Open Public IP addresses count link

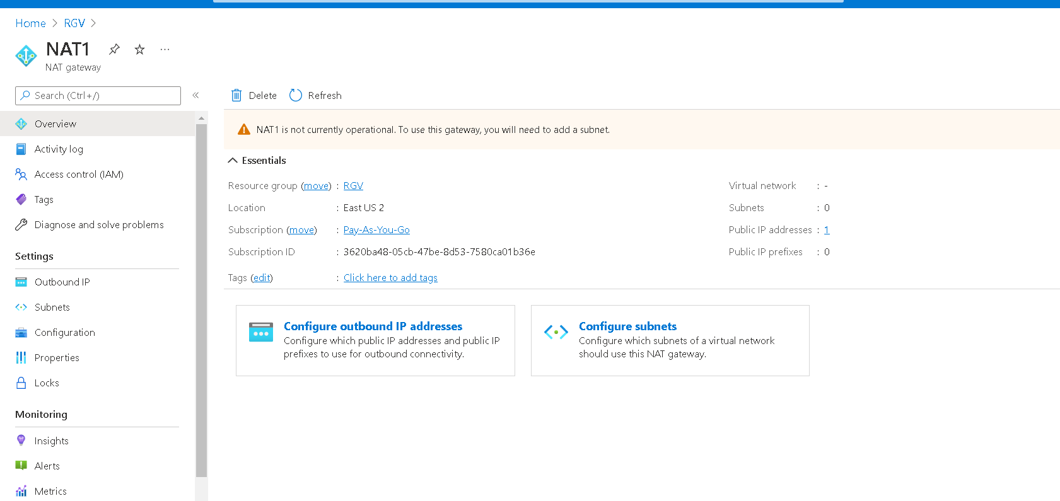(x=827, y=230)
